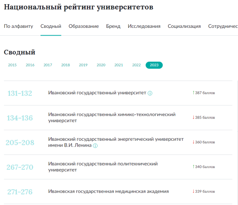Image resolution: width=238 pixels, height=205 pixels.
Task: Click the 387 баллов score
Action: (x=205, y=93)
